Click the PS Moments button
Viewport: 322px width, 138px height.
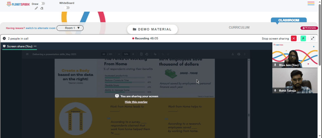309,28
